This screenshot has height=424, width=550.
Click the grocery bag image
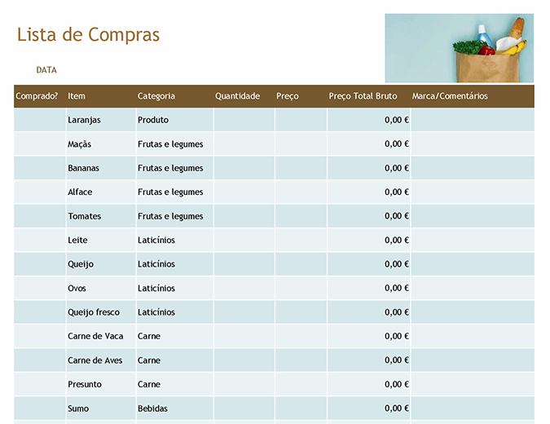459,48
